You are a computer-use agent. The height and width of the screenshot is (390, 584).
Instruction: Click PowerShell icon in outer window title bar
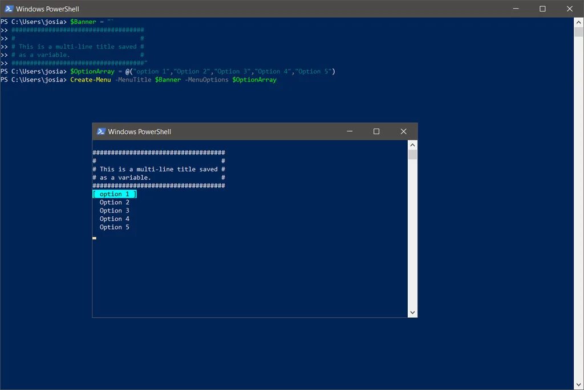click(9, 9)
